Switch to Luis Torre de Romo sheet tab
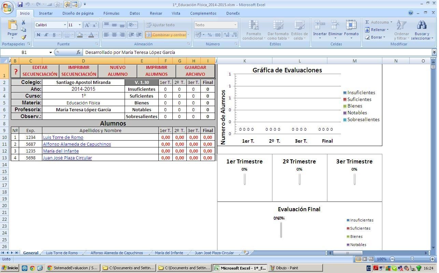This screenshot has height=273, width=439. click(62, 253)
